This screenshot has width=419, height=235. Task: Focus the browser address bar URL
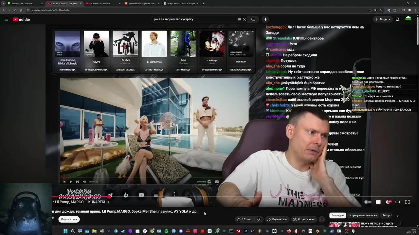(x=50, y=10)
